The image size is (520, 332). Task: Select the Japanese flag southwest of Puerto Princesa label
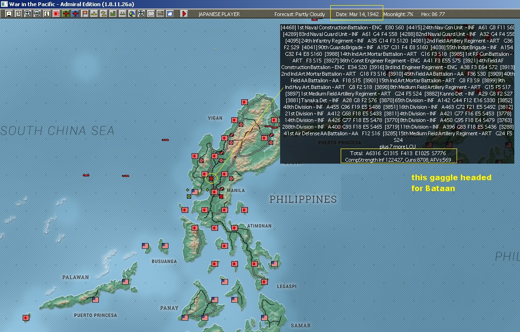[26, 318]
